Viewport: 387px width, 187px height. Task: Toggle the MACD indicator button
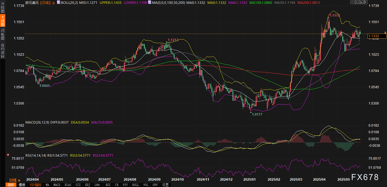57,185
